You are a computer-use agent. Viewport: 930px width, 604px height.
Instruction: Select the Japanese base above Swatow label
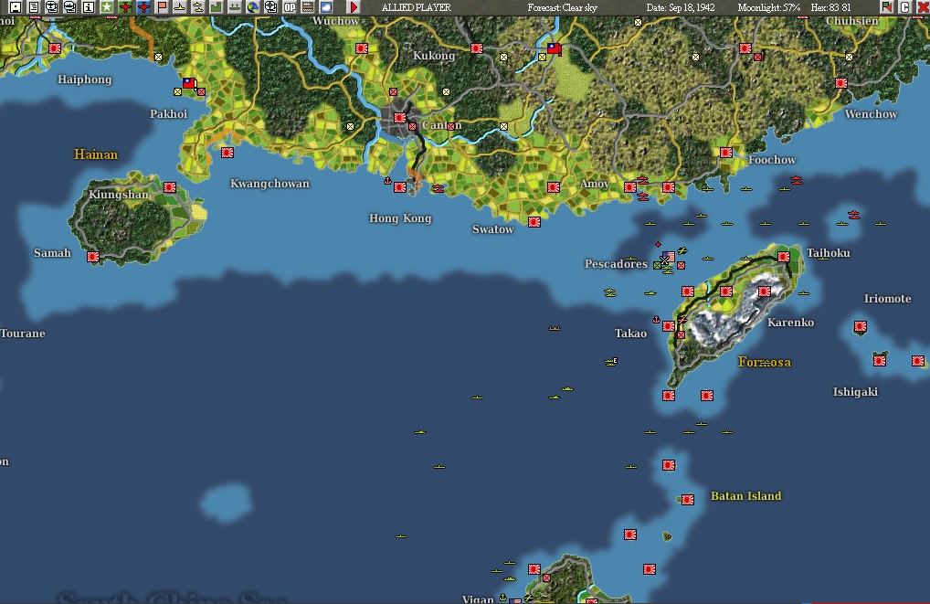[x=534, y=222]
